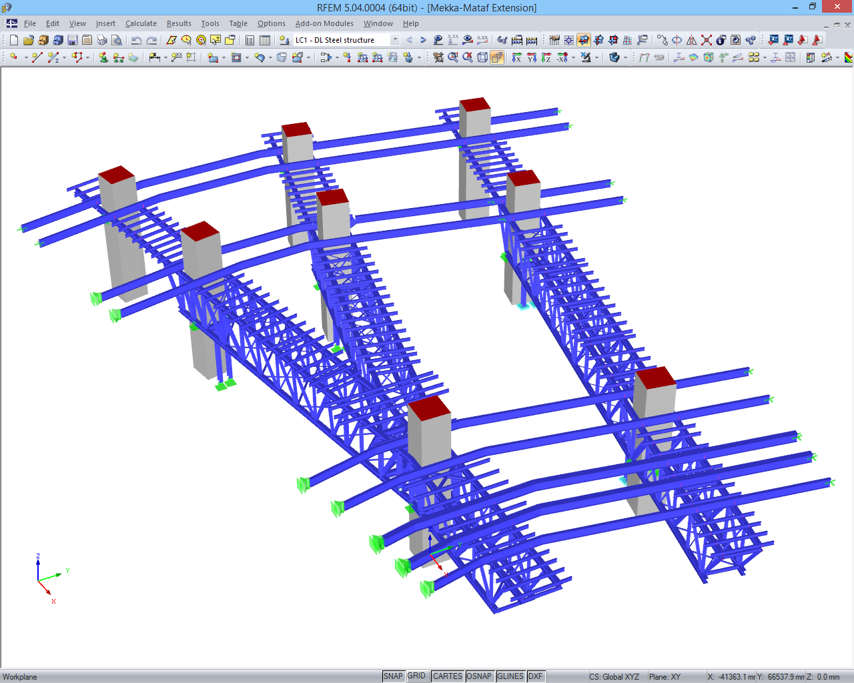The image size is (854, 683).
Task: Open the load case LC1 dropdown
Action: tap(395, 40)
